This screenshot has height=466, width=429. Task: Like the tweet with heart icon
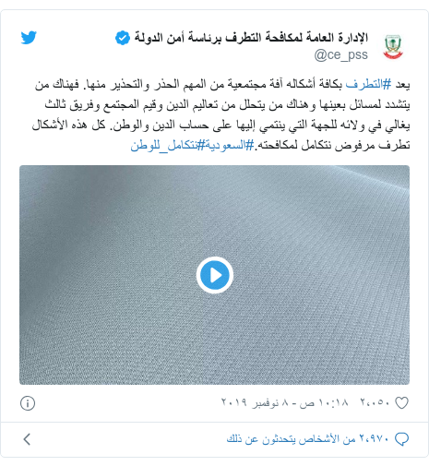pyautogui.click(x=401, y=403)
